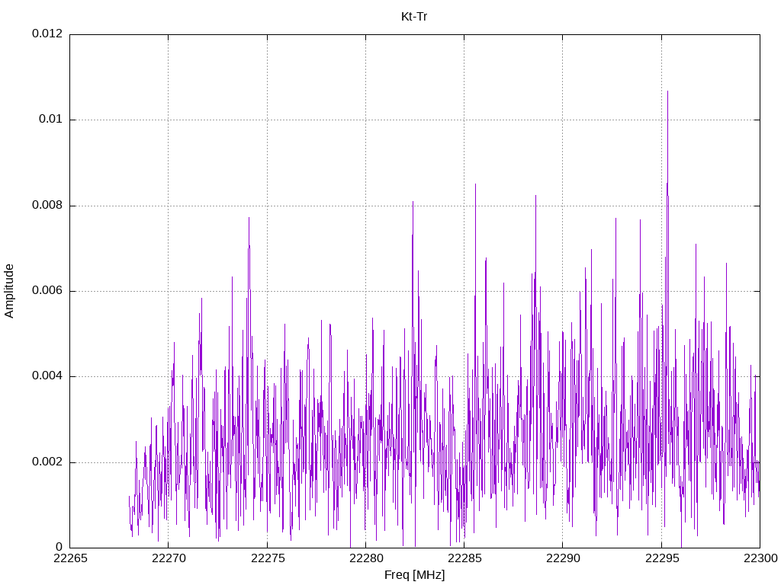Click the x-axis tick value 22275
The image size is (781, 585).
[268, 558]
